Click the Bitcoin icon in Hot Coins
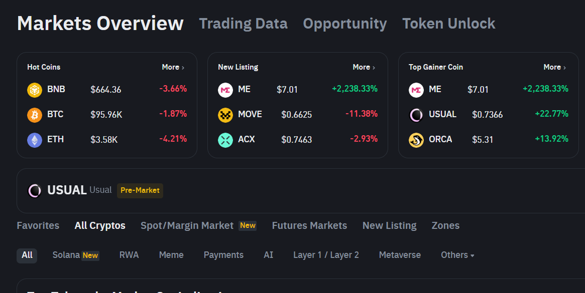 [35, 115]
